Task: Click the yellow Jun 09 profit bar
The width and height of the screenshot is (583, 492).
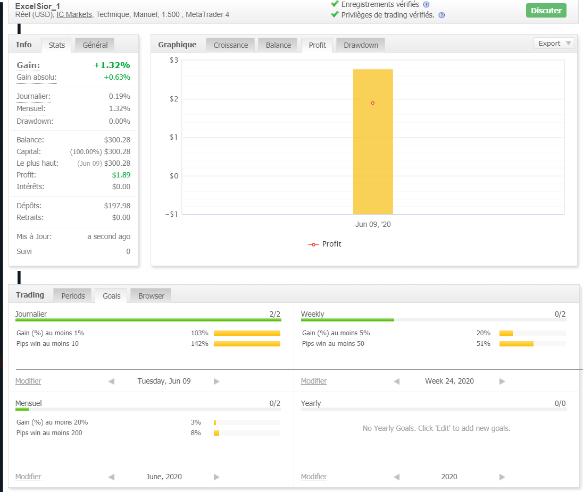Action: [373, 159]
